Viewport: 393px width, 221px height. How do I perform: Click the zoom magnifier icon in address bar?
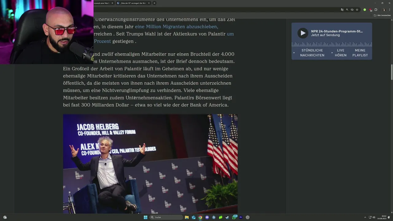[x=347, y=10]
